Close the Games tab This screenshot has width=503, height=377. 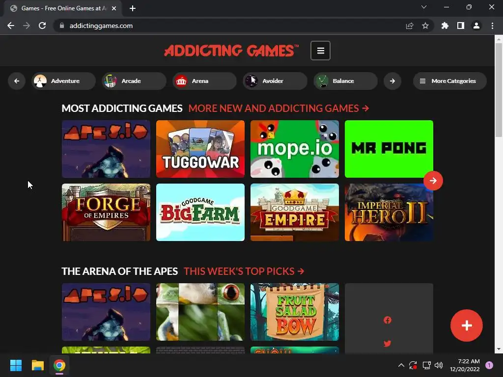(114, 8)
